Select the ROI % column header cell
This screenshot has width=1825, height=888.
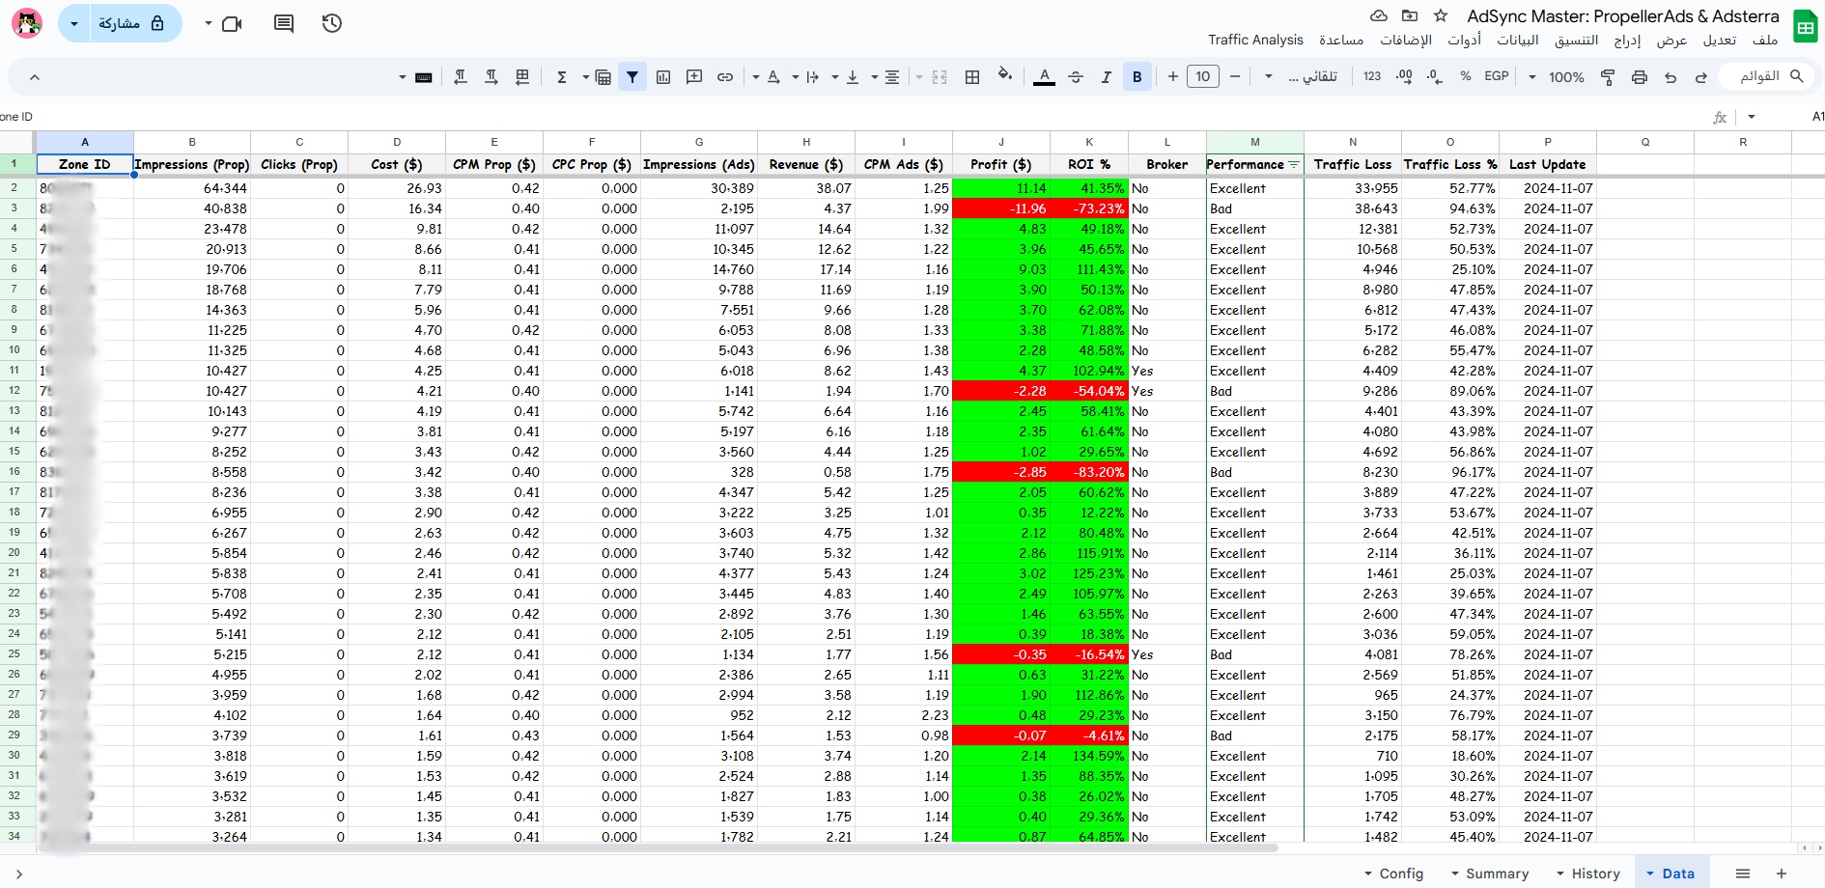1089,165
